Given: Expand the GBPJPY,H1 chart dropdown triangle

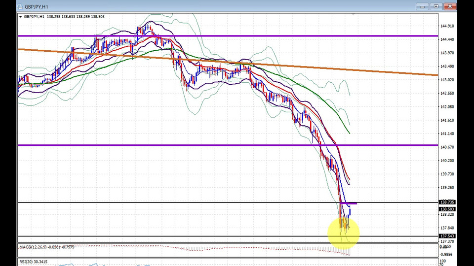Looking at the screenshot, I should pos(21,17).
